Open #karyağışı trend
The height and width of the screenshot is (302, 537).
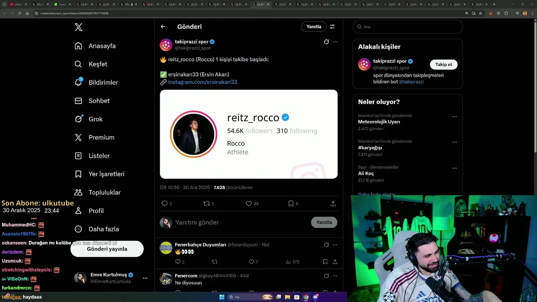[370, 148]
